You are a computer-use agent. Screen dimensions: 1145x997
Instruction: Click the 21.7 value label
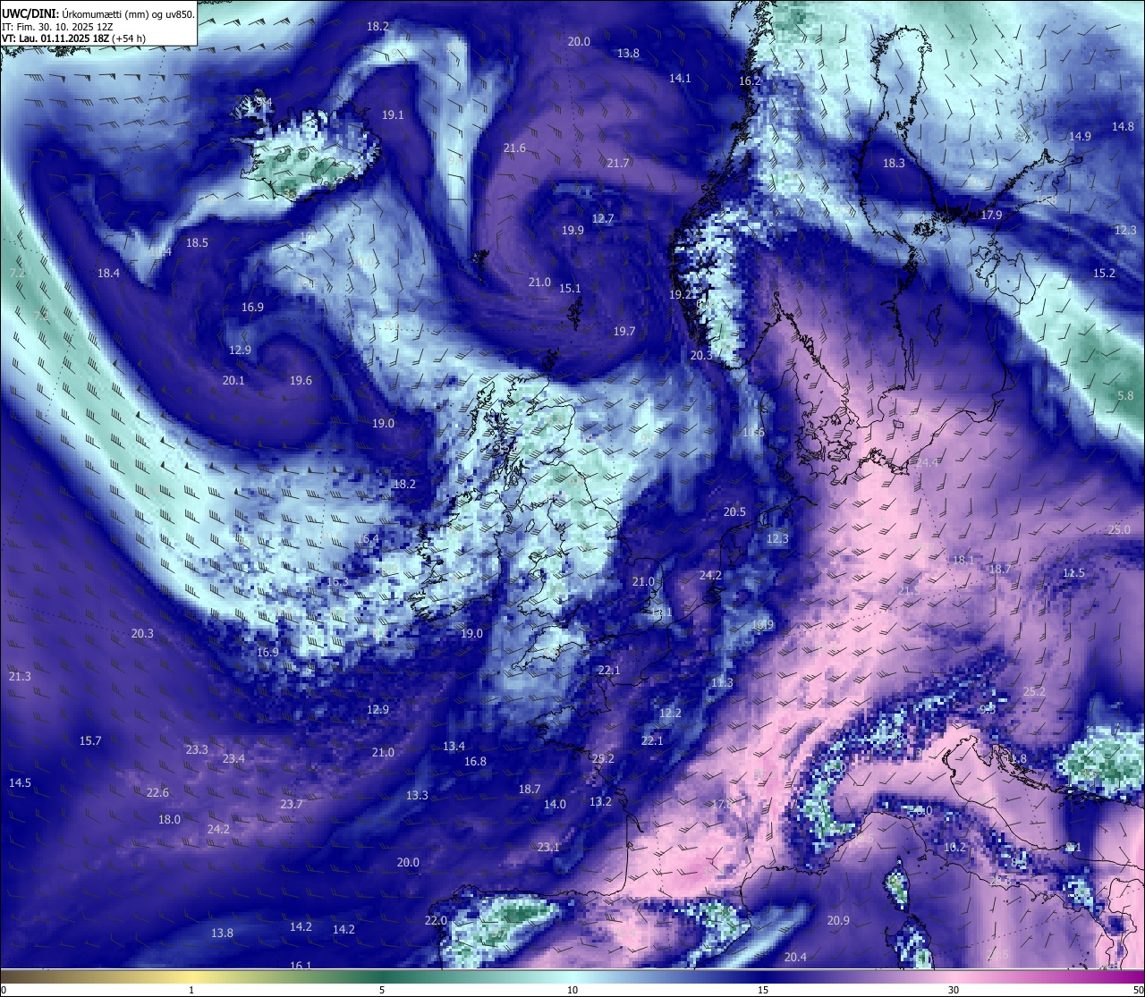coord(618,164)
